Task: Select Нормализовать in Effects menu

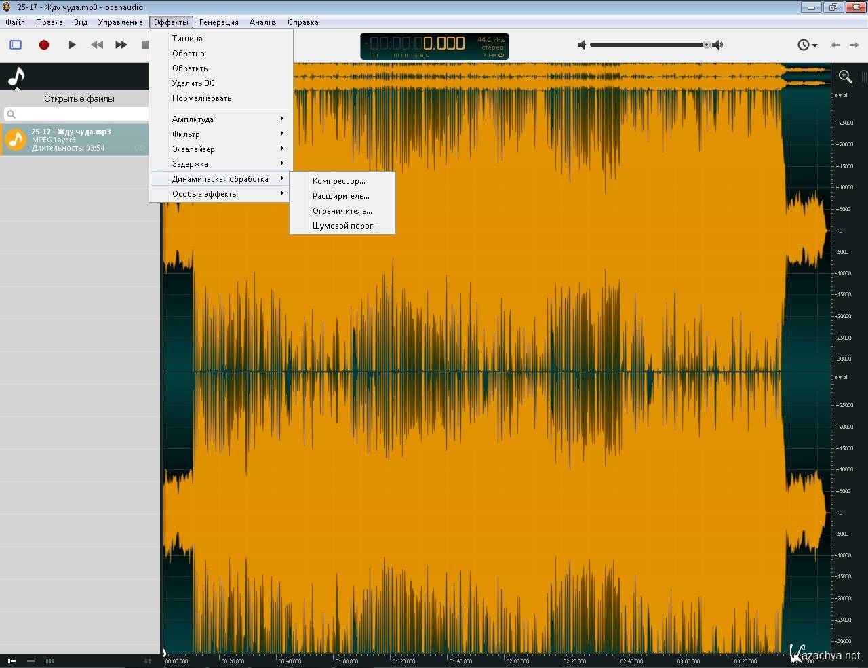Action: point(201,98)
